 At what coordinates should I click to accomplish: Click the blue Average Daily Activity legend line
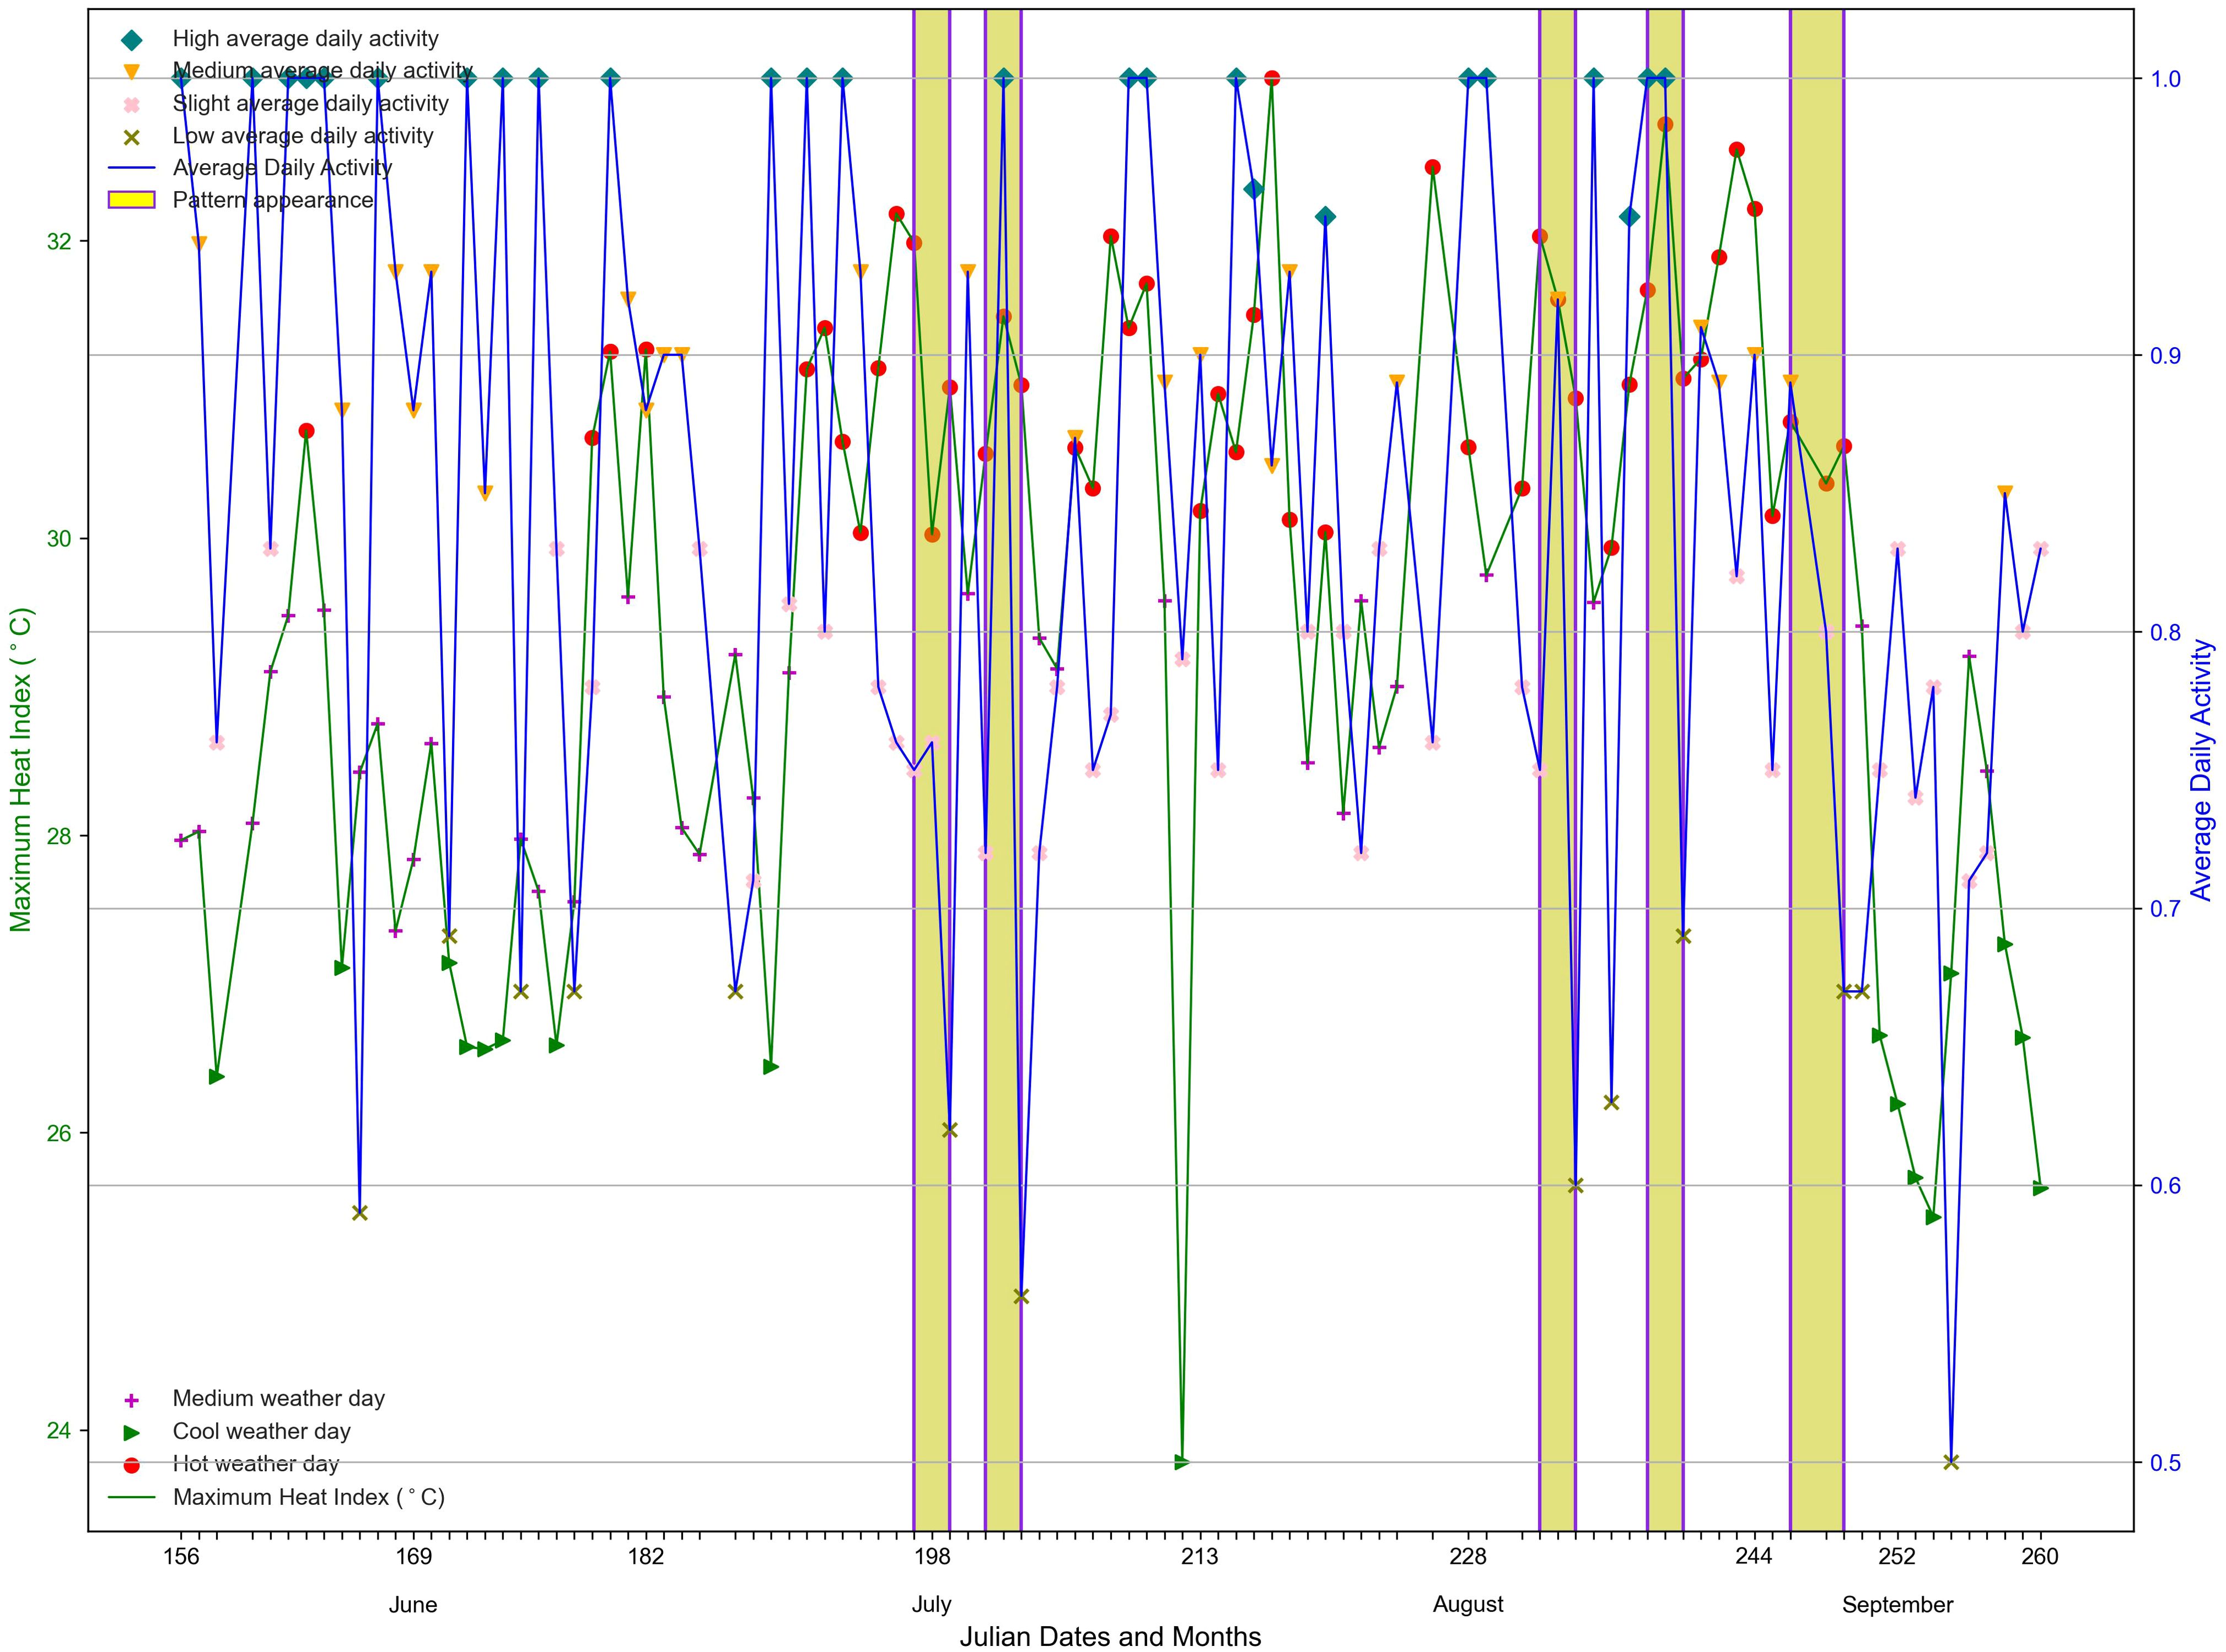point(131,168)
